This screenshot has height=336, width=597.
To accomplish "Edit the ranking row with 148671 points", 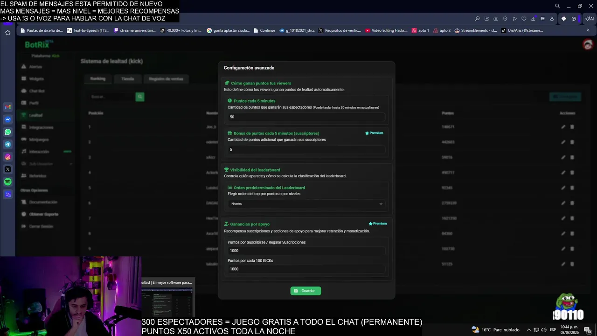I will tap(563, 127).
